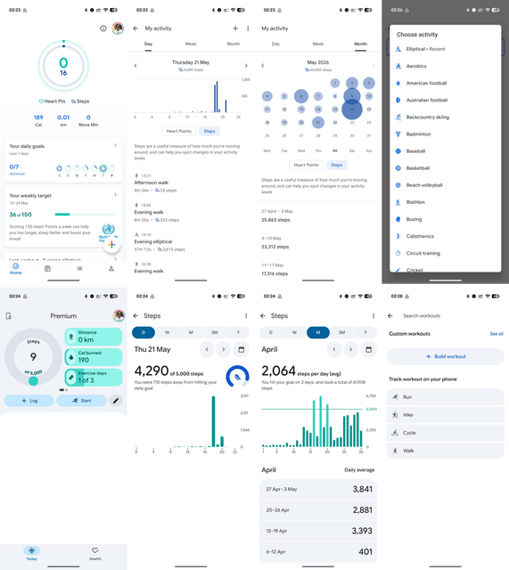Tap Wi-Fi status icon on Google Fit home
The image size is (509, 570).
[105, 10]
